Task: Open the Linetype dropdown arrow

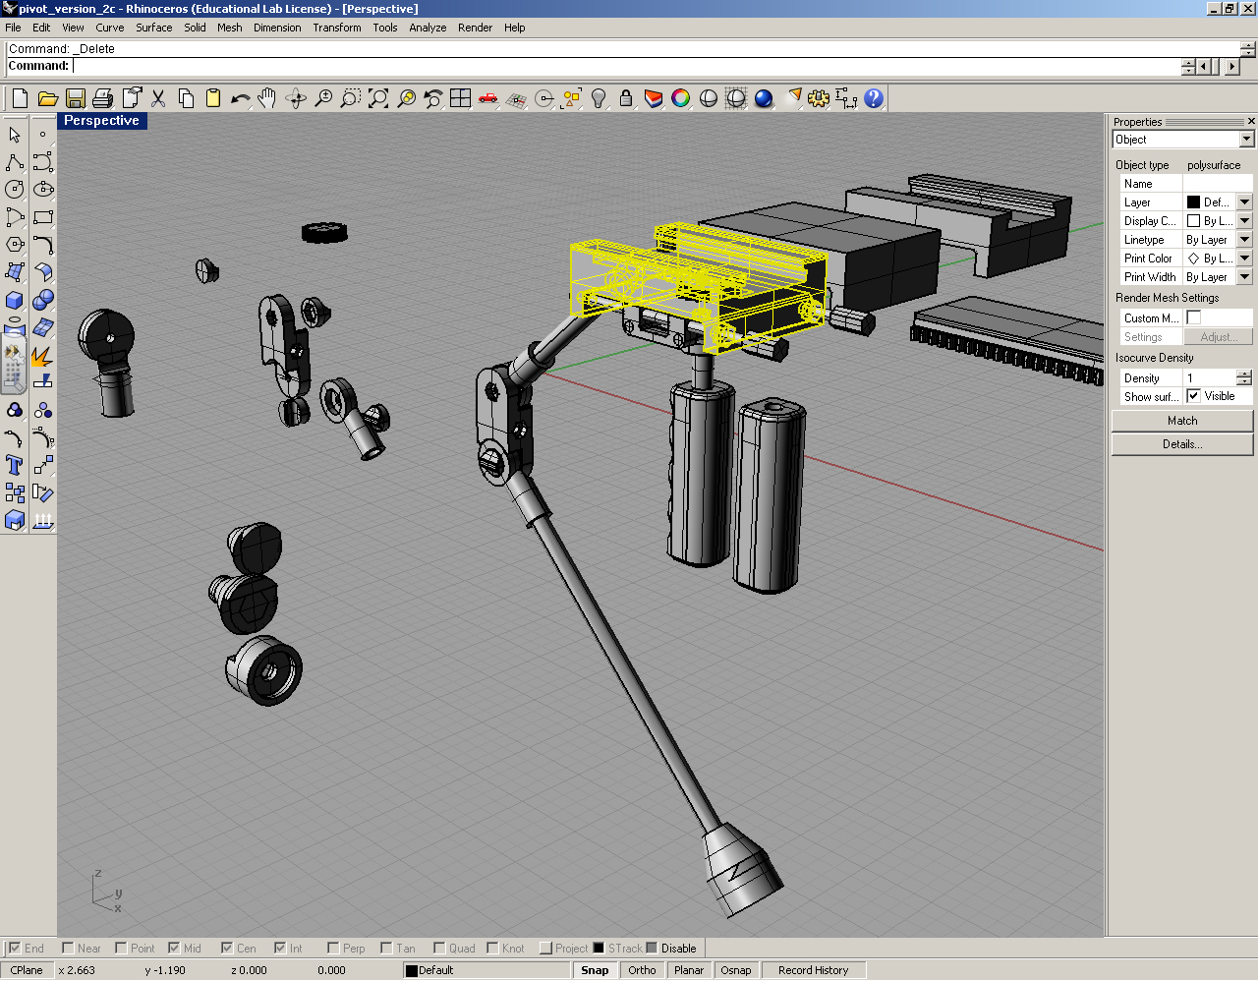Action: pyautogui.click(x=1245, y=240)
